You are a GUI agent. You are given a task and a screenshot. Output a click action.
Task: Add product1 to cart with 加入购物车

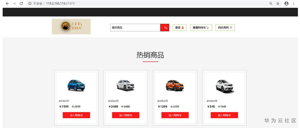[76, 115]
